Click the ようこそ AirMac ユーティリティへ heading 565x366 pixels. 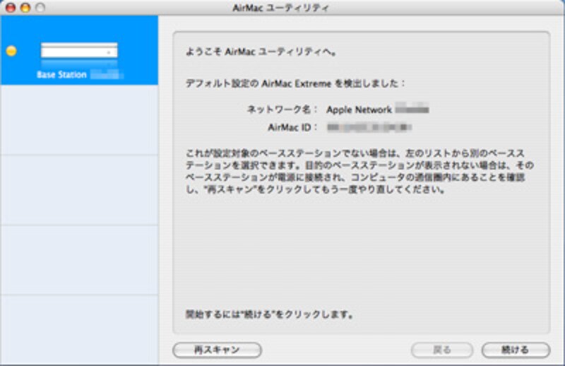(256, 54)
